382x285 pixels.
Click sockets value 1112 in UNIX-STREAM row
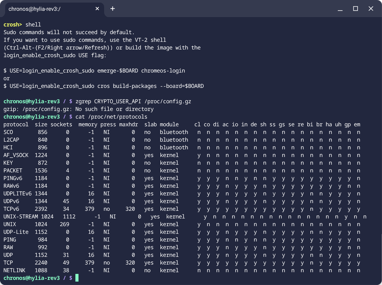point(69,217)
